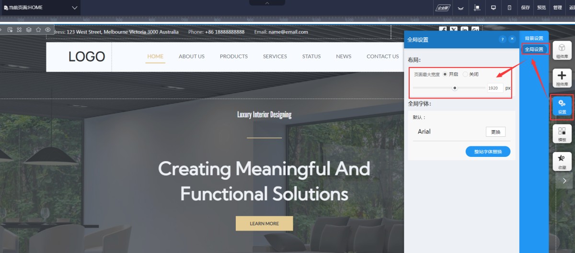This screenshot has width=575, height=253.
Task: Click the 设置 gears icon in sidebar
Action: tap(562, 106)
